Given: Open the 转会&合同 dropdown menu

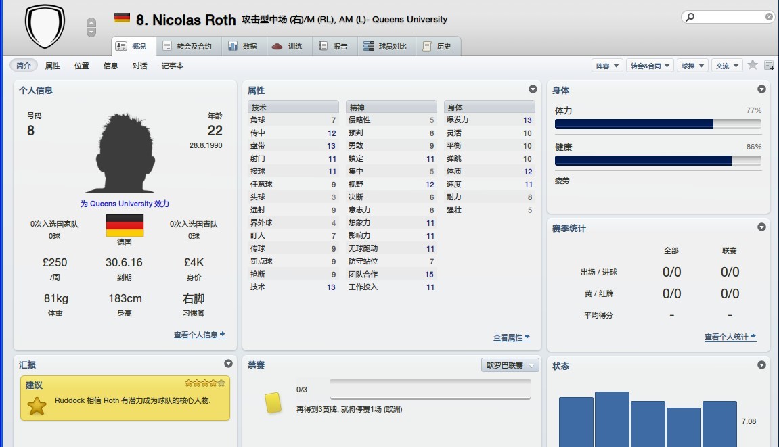Looking at the screenshot, I should [x=650, y=66].
